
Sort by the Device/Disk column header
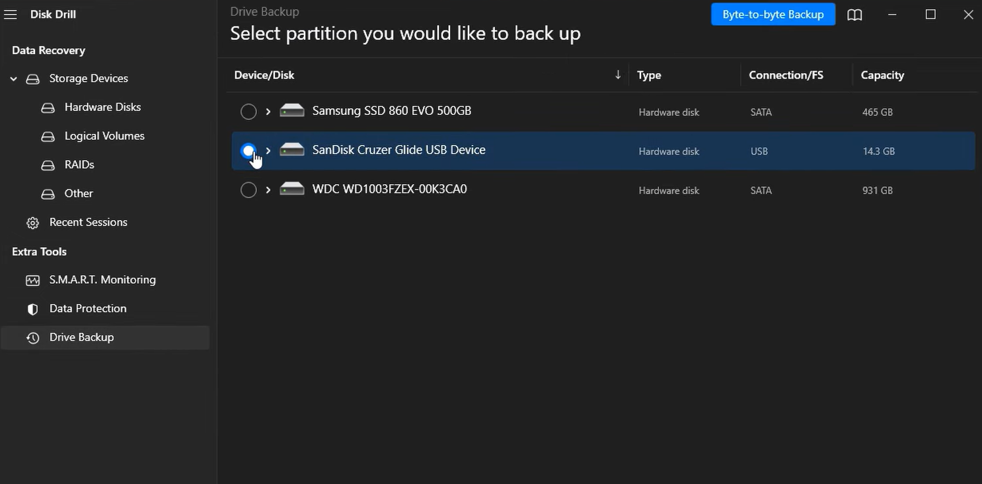coord(264,75)
